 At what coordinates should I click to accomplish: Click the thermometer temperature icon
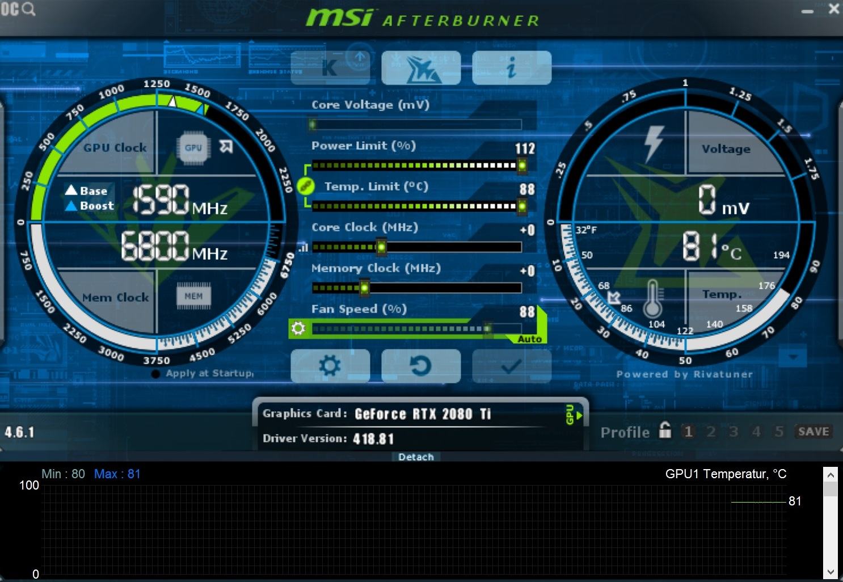click(653, 299)
